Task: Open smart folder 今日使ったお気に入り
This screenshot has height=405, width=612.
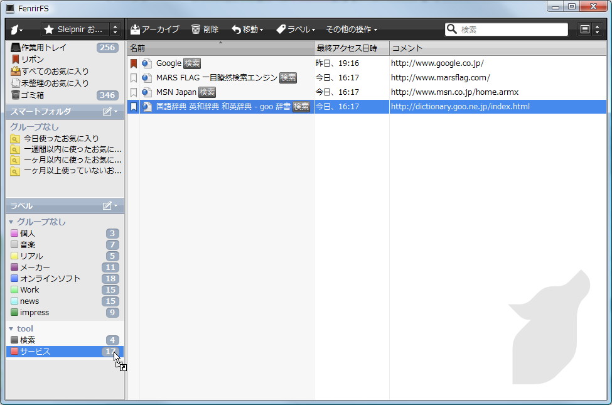Action: [x=65, y=138]
